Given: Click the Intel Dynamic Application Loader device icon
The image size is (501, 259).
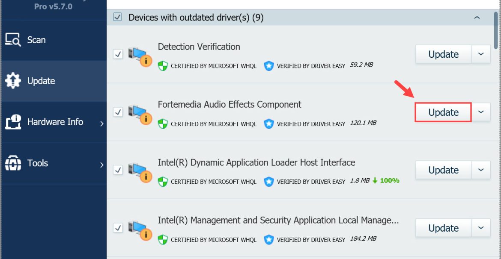Looking at the screenshot, I should [140, 173].
